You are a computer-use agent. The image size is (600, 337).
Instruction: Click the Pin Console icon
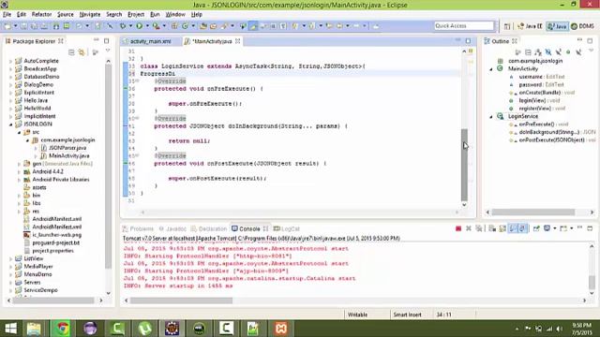(536, 228)
